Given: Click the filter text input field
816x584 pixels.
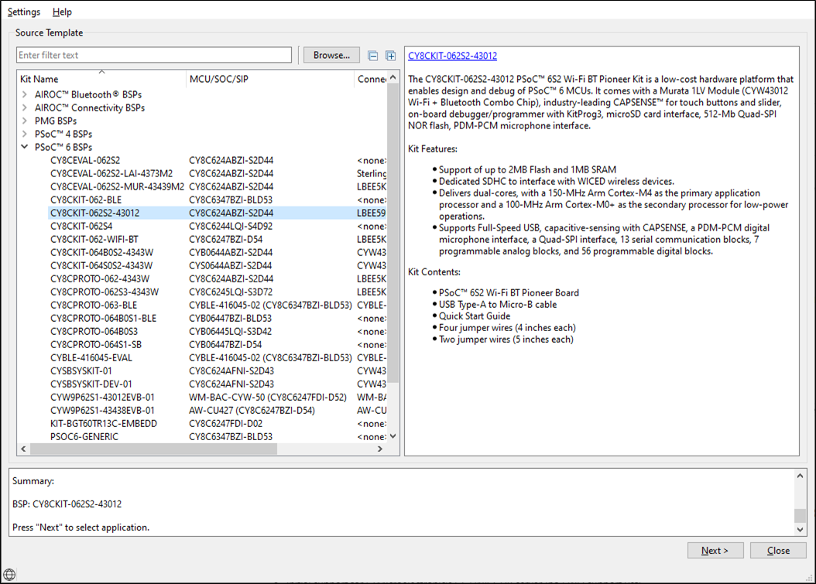Looking at the screenshot, I should [x=154, y=55].
